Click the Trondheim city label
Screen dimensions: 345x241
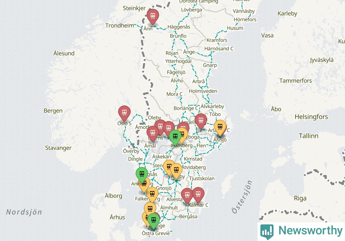(x=120, y=25)
